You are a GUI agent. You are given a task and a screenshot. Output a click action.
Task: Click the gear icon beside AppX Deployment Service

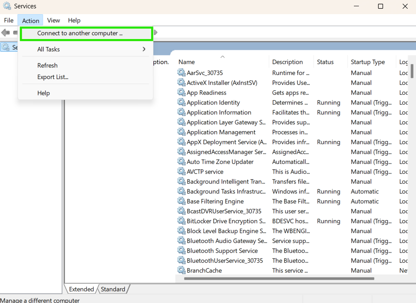point(181,142)
